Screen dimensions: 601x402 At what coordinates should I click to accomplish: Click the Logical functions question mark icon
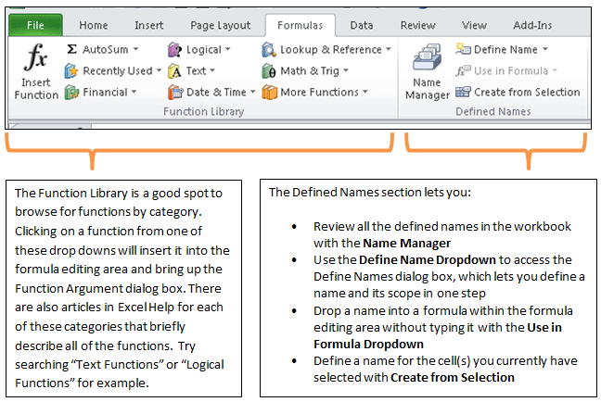pyautogui.click(x=174, y=49)
